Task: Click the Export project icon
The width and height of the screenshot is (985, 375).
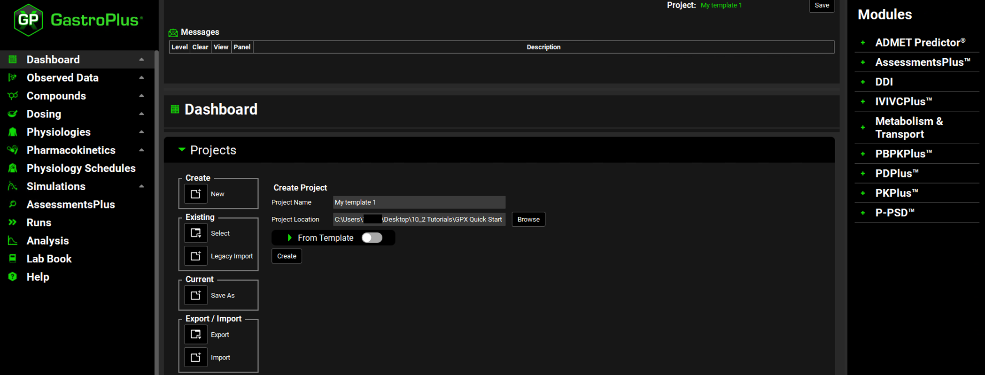Action: coord(195,335)
